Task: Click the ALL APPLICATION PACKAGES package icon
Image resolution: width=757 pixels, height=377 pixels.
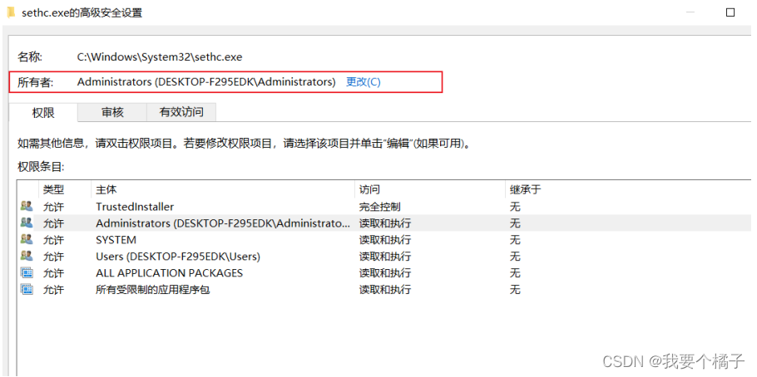Action: tap(27, 272)
